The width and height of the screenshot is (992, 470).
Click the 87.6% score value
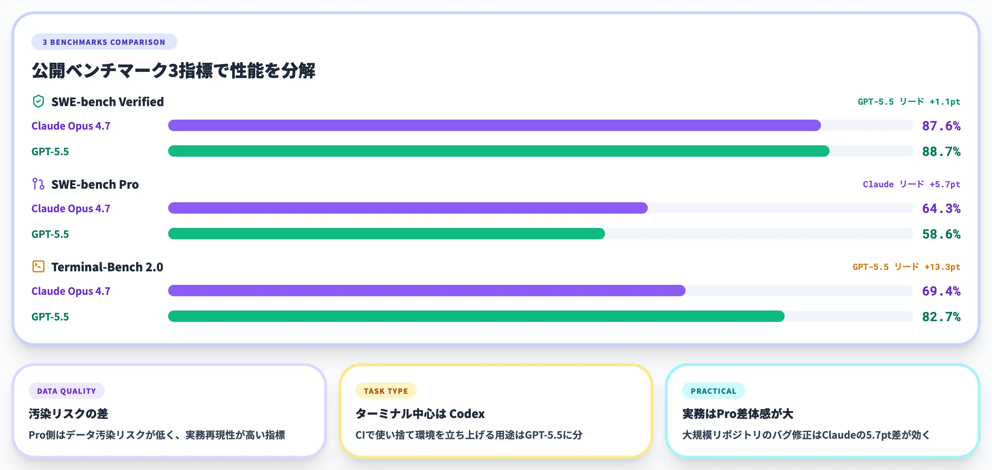(x=941, y=126)
